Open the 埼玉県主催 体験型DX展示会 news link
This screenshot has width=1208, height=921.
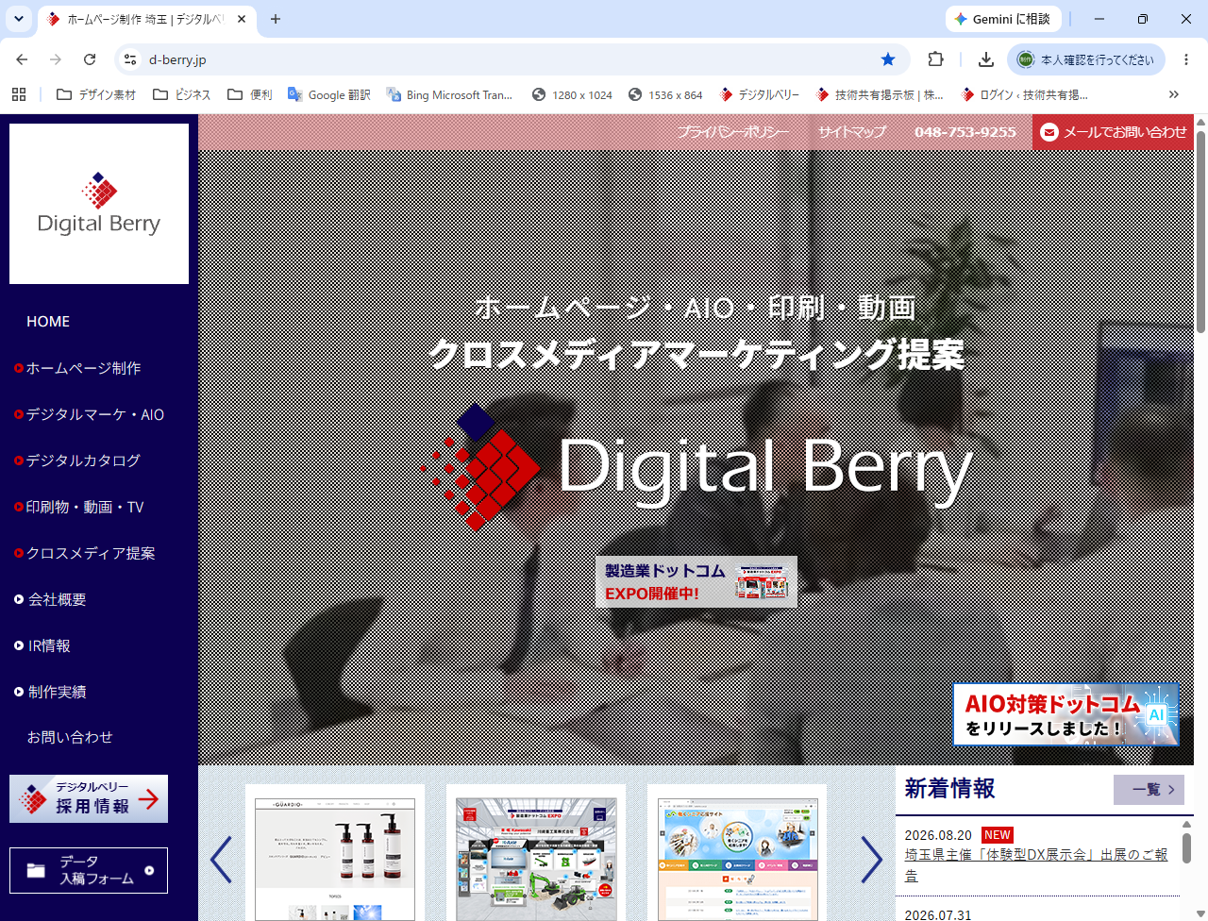click(1036, 864)
